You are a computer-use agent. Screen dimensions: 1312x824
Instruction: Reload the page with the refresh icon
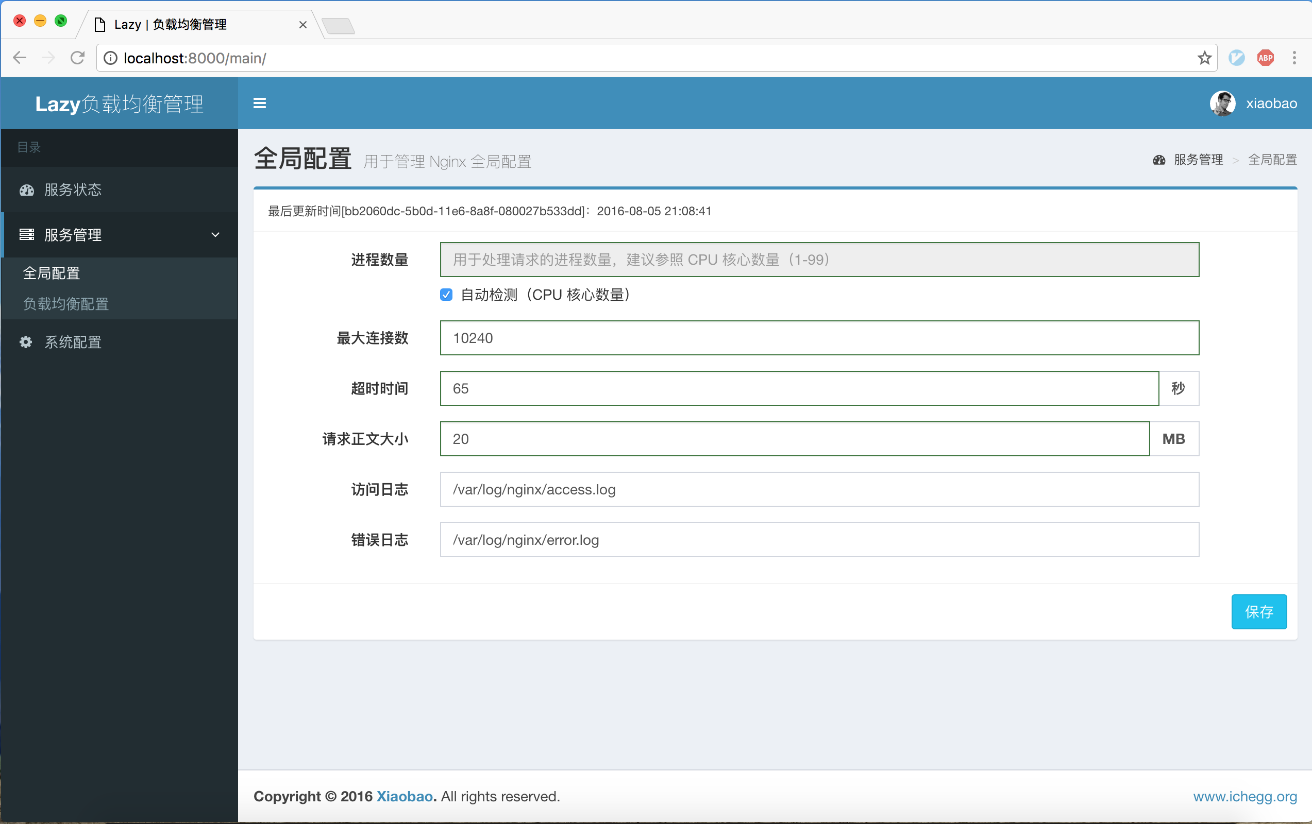(77, 58)
